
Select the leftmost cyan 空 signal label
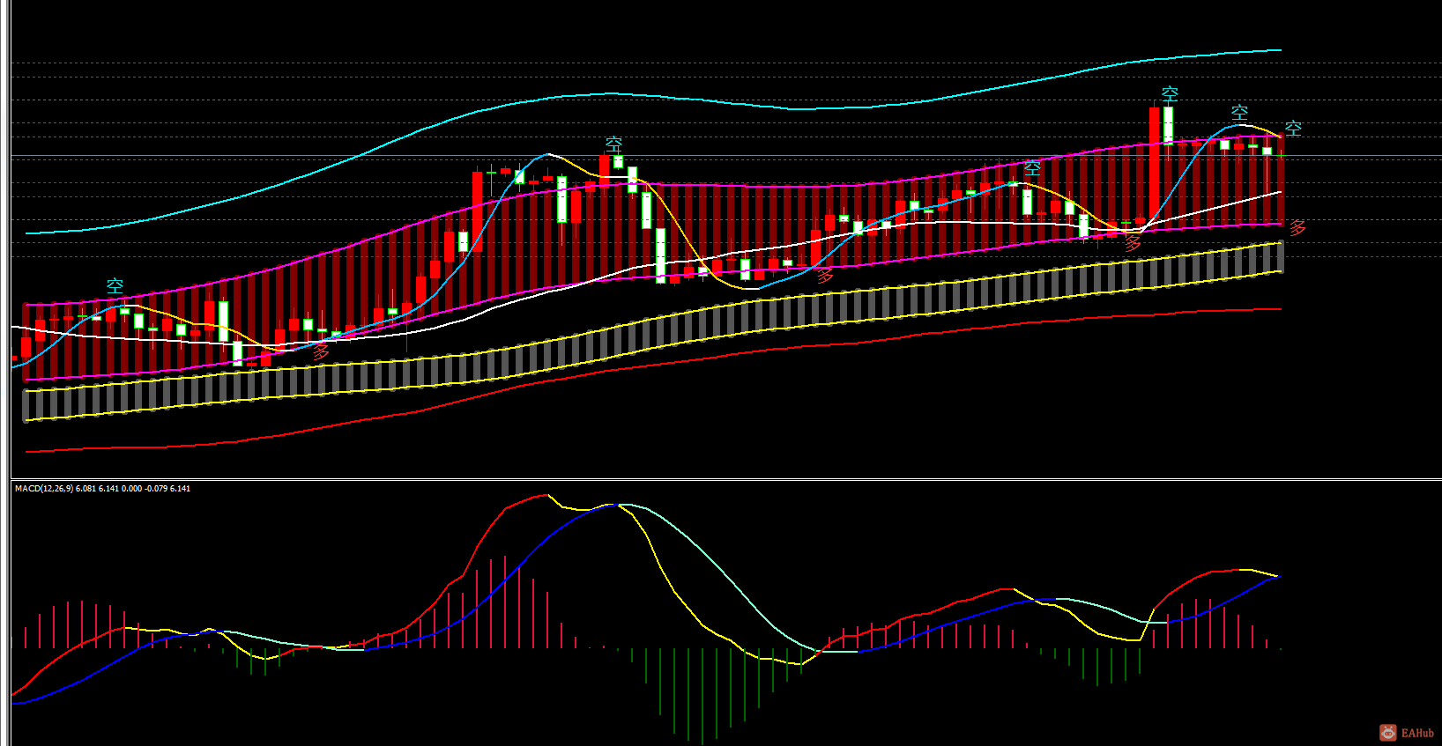coord(115,286)
